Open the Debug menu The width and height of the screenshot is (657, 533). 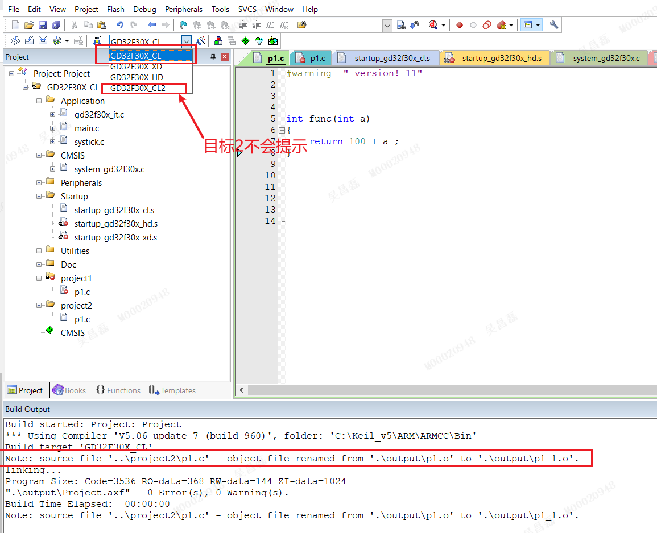tap(144, 9)
